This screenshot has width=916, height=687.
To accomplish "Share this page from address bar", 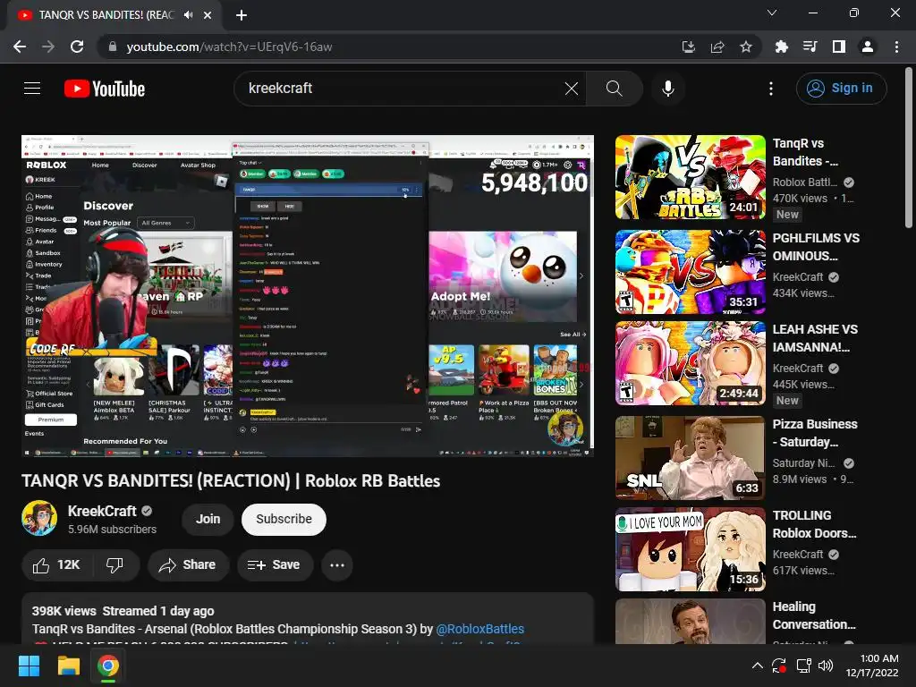I will click(x=717, y=47).
